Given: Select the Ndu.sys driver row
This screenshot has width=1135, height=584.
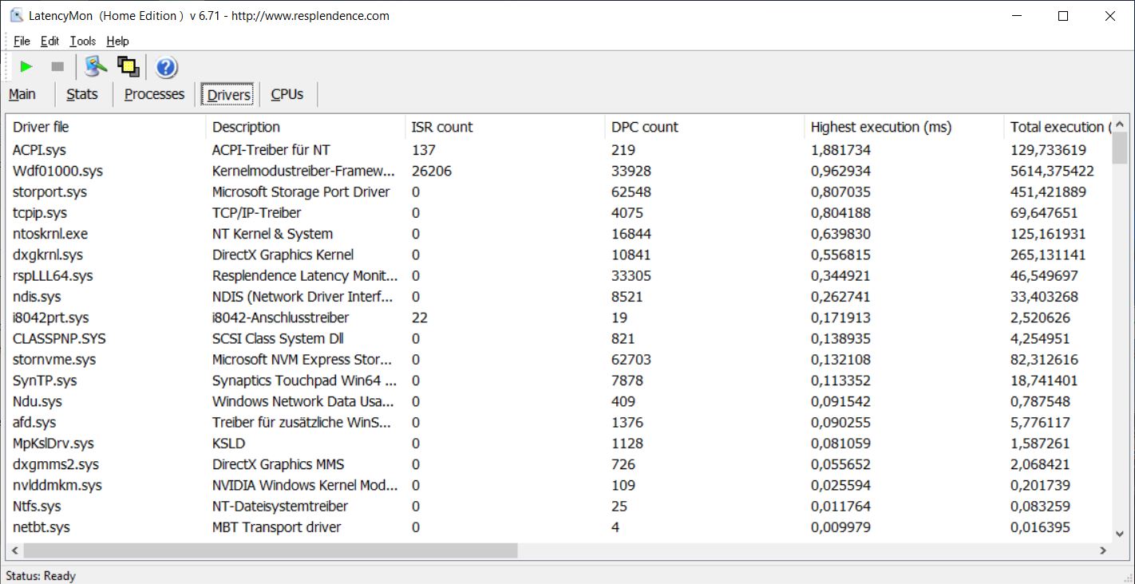Looking at the screenshot, I should click(x=559, y=401).
